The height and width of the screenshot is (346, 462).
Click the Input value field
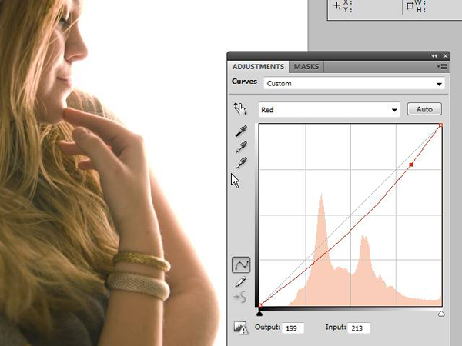pyautogui.click(x=359, y=328)
